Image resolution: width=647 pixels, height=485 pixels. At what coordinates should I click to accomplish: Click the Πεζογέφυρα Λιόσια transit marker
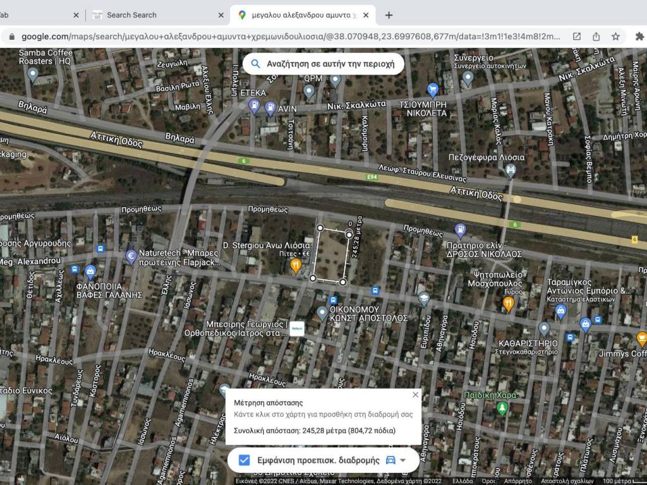511,171
